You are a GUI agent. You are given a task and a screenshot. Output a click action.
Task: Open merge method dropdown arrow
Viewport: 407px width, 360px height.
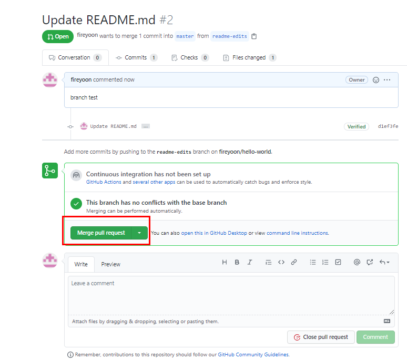[x=139, y=233]
